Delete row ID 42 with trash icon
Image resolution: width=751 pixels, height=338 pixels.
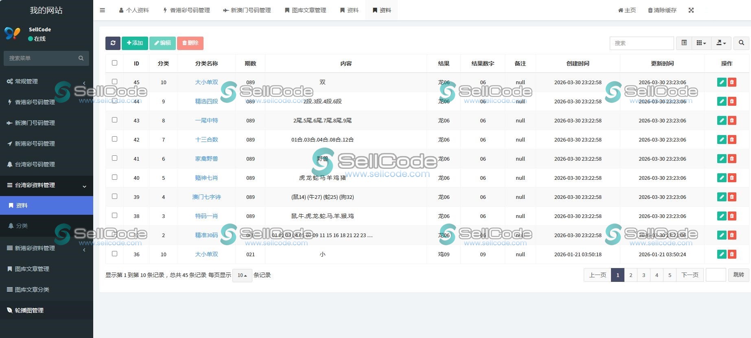pyautogui.click(x=732, y=140)
